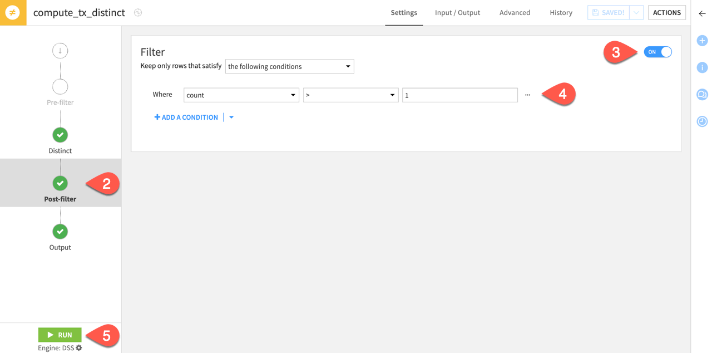
Task: Click the back arrow in right sidebar
Action: click(702, 13)
